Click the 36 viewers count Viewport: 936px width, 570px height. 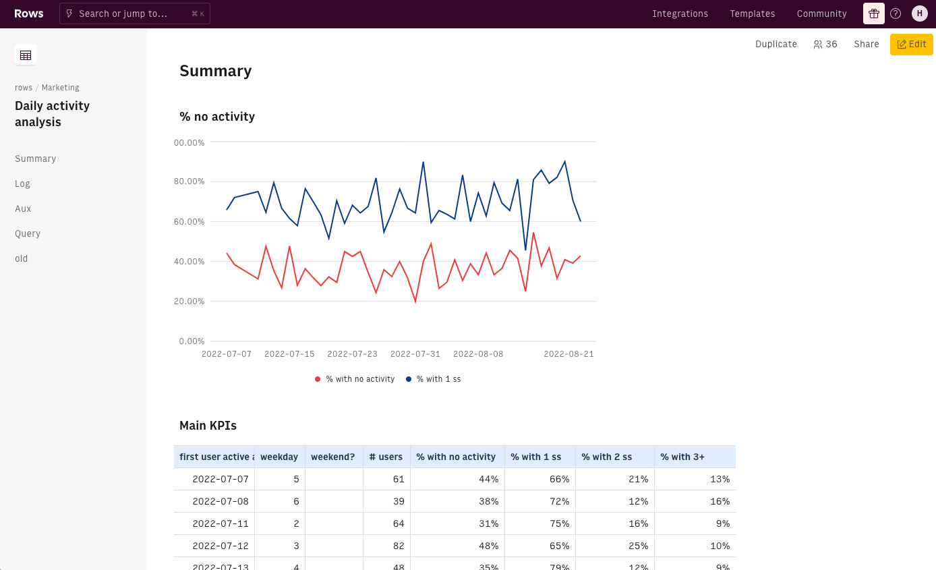coord(831,45)
